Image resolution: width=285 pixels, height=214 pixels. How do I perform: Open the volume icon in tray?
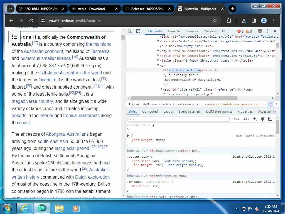pos(257,209)
